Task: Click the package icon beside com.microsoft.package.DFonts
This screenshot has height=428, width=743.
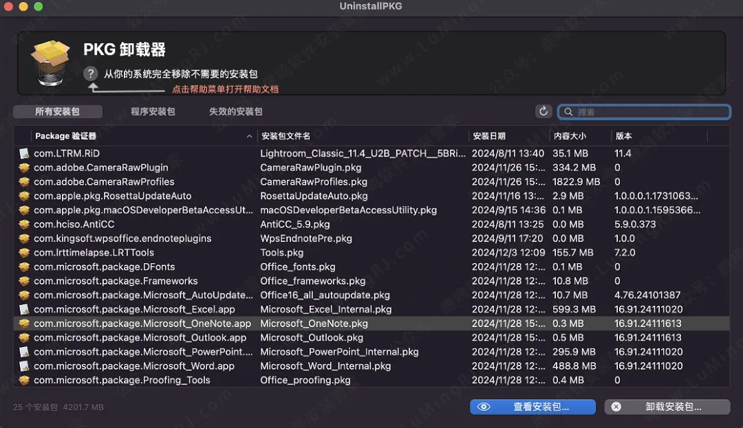Action: [x=25, y=267]
